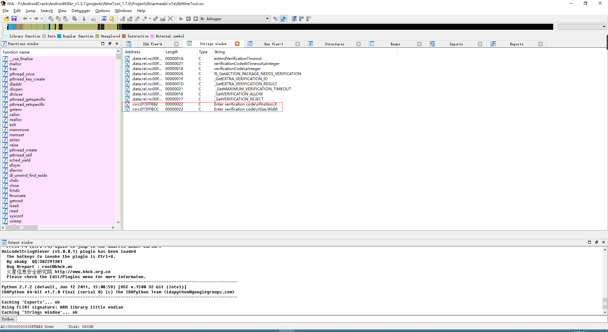Click the Jump back arrow icon
This screenshot has width=608, height=332.
coord(25,19)
